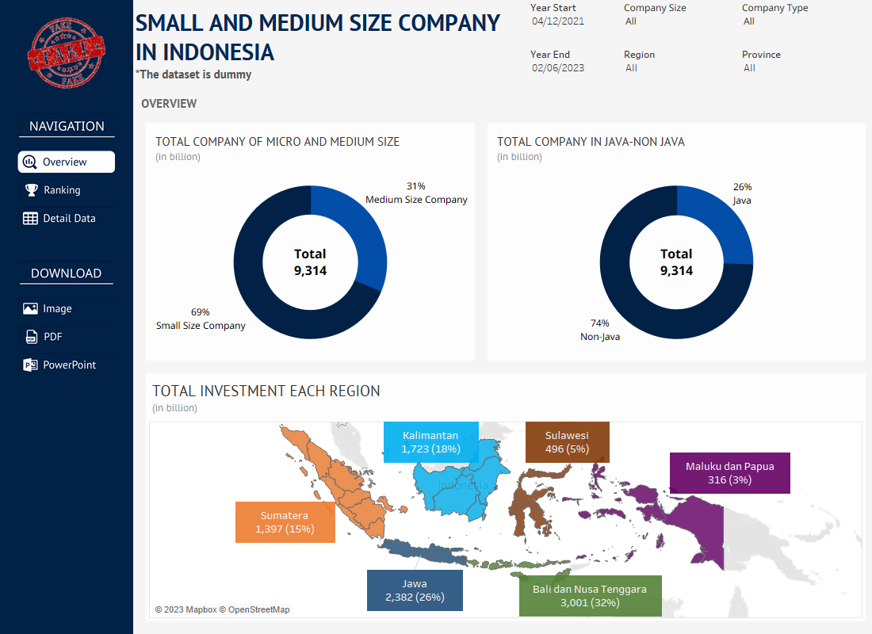Go to the Ranking page
Screen dimensions: 872x634
[62, 190]
